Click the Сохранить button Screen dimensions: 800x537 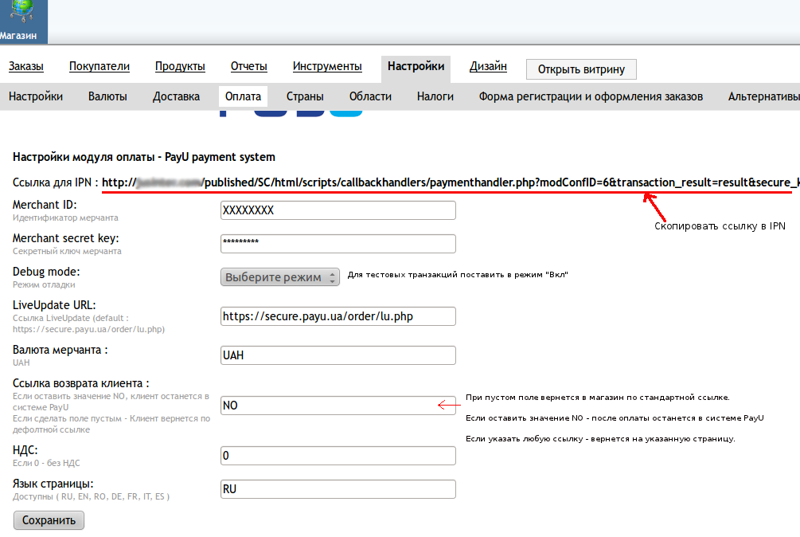point(49,520)
